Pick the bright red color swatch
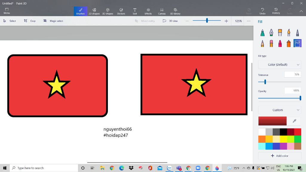This screenshot has width=306, height=172. [298, 132]
